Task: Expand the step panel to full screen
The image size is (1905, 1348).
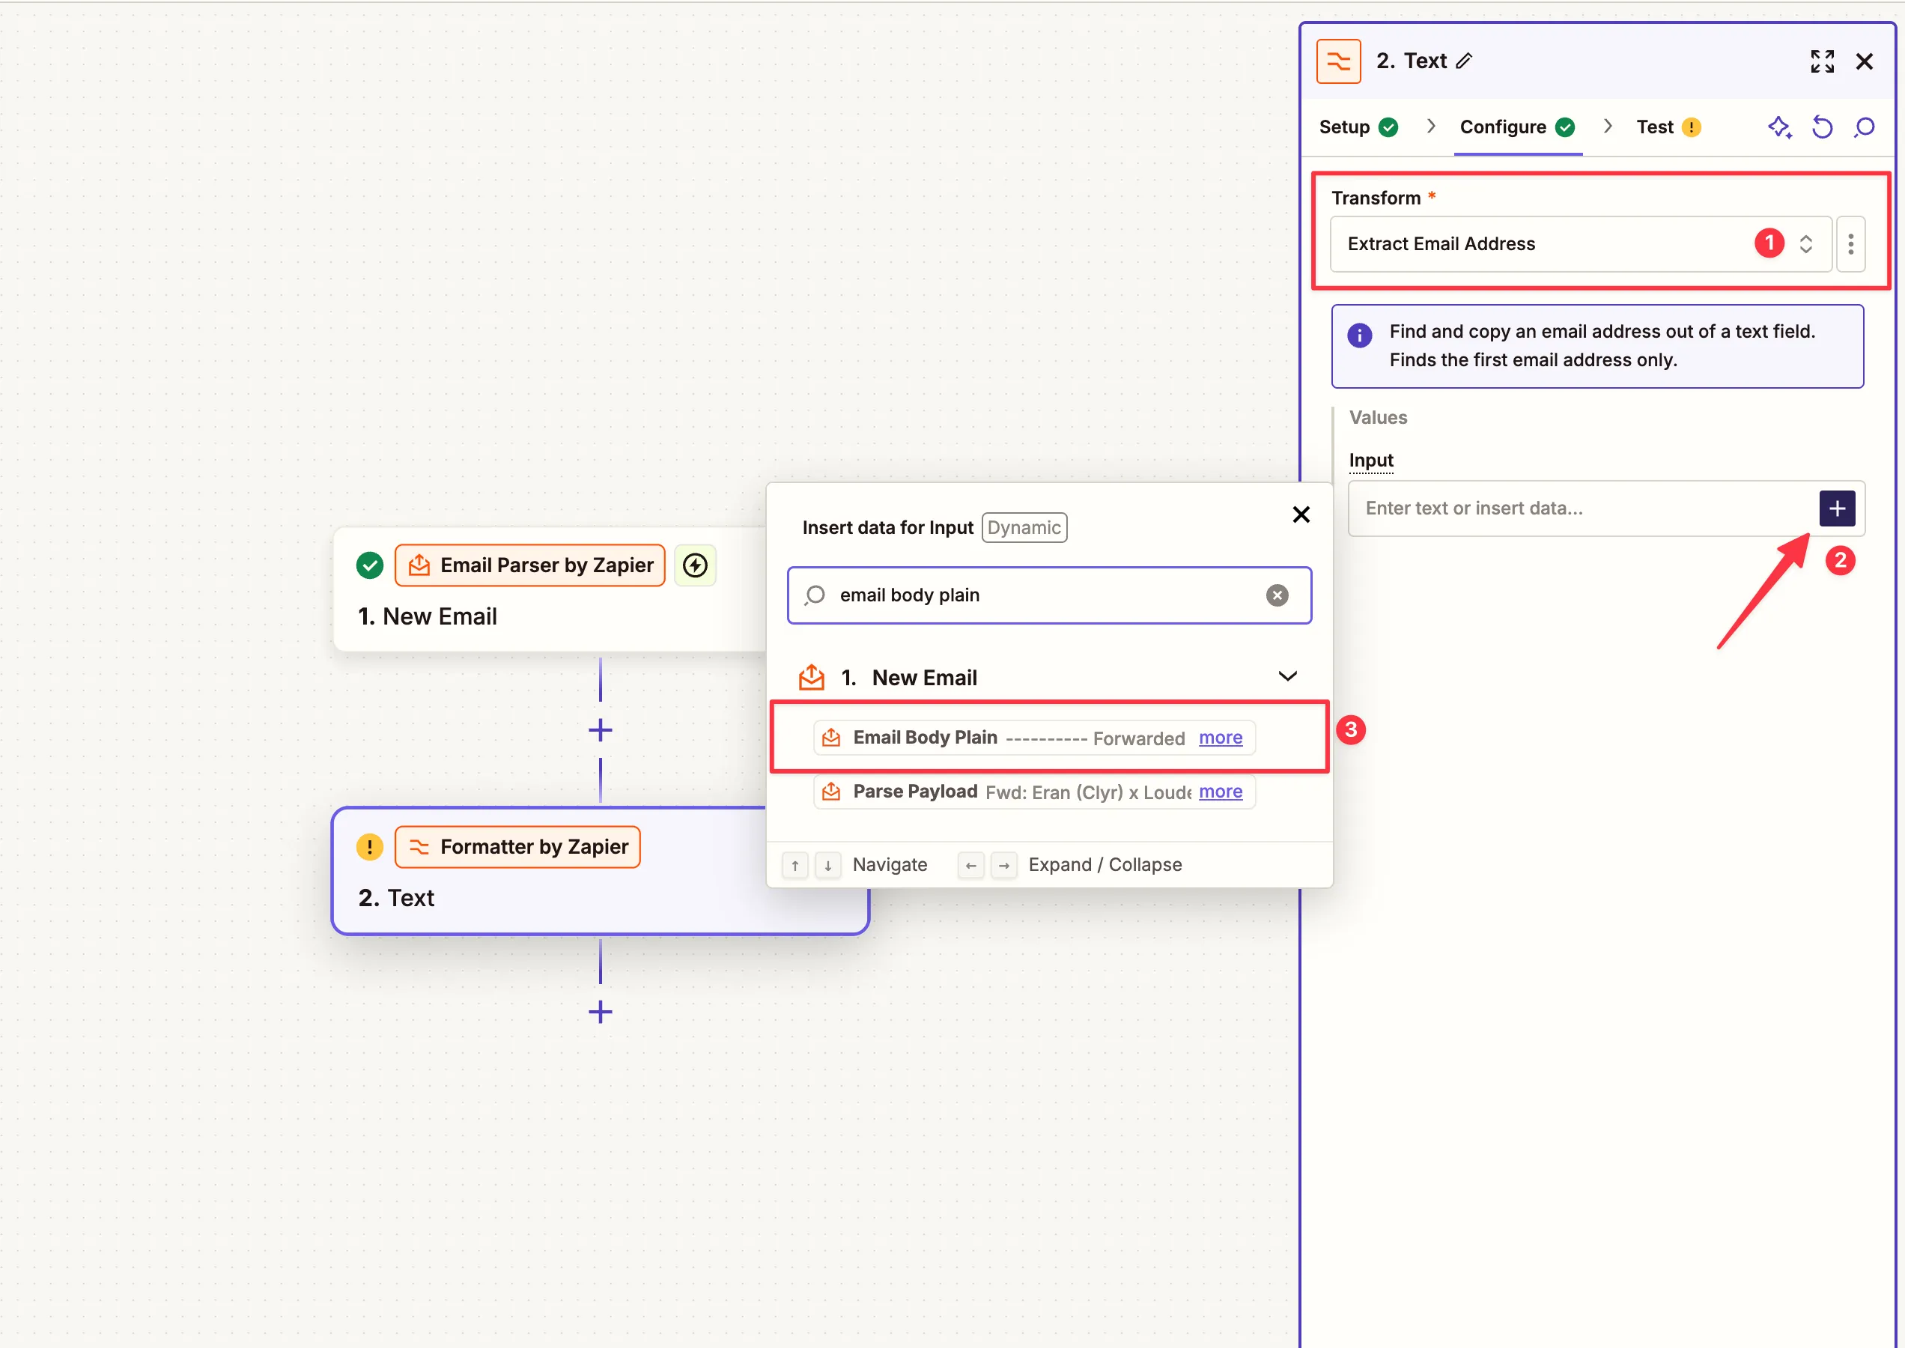Action: click(1822, 61)
